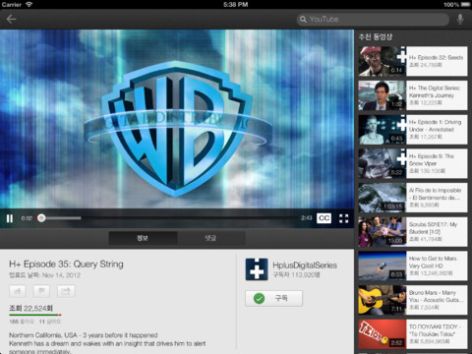Click the 추천 동영상 heading
This screenshot has height=354, width=472.
pyautogui.click(x=376, y=36)
